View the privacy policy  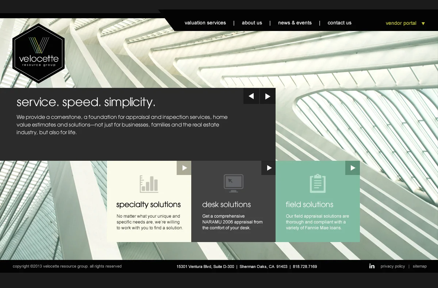393,266
